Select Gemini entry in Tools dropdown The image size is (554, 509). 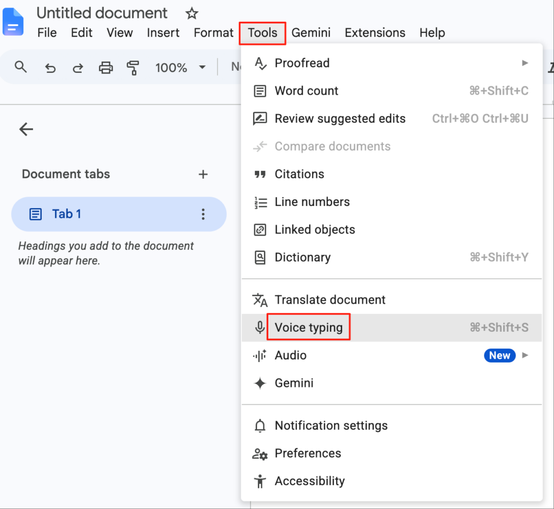392,383
